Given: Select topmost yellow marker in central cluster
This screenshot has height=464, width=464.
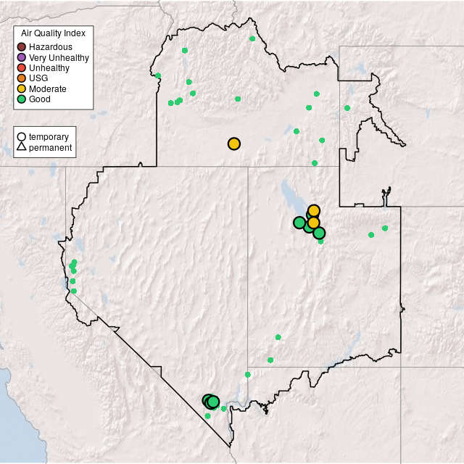Looking at the screenshot, I should pyautogui.click(x=314, y=211).
